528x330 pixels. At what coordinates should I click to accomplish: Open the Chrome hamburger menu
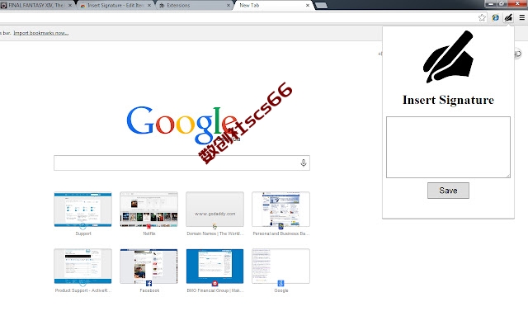522,17
